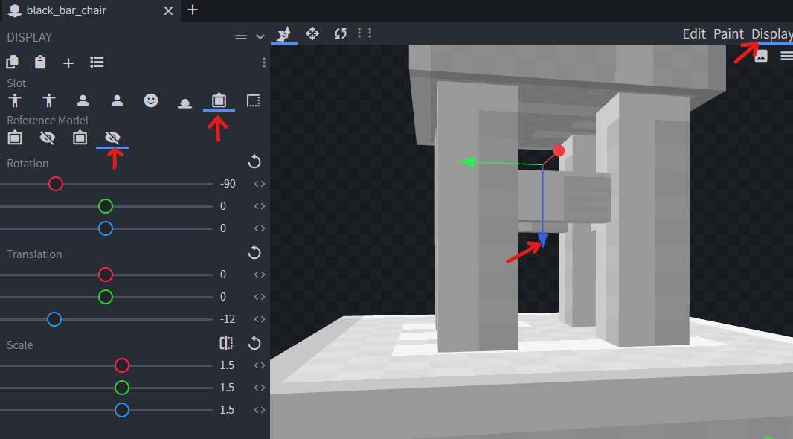Viewport: 793px width, 439px height.
Task: Toggle the first hidden-eye reference model
Action: point(48,138)
